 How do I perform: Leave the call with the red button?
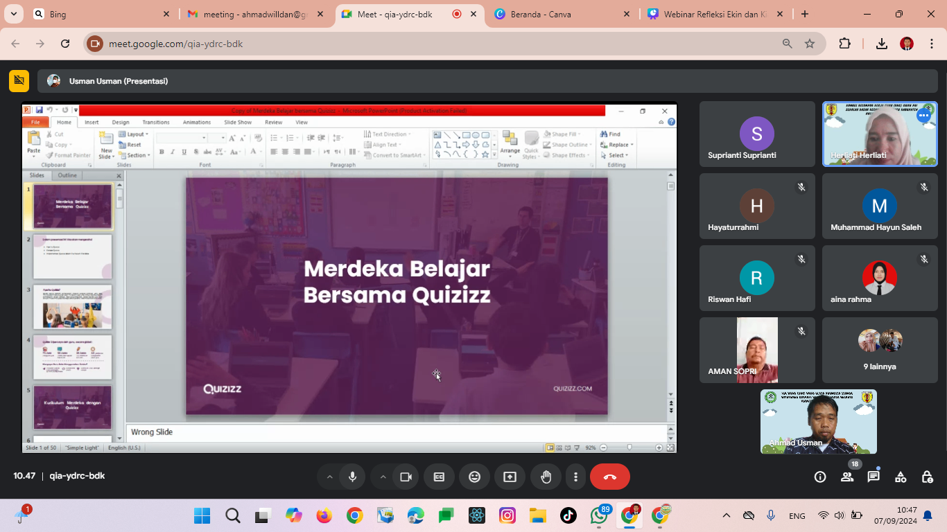click(x=610, y=477)
